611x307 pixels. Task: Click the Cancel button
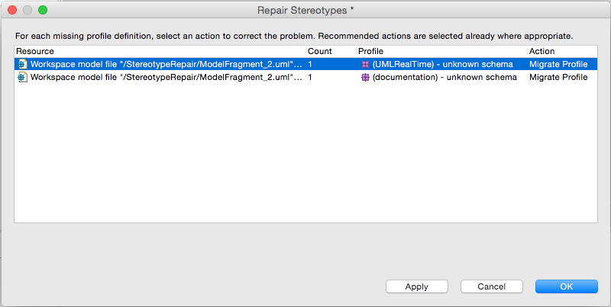pyautogui.click(x=491, y=286)
